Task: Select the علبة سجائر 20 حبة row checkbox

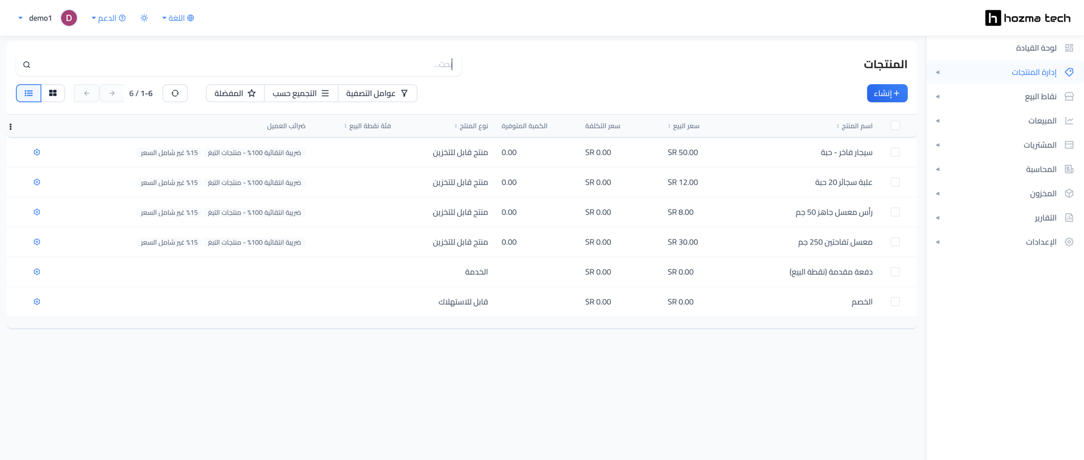Action: (x=895, y=182)
